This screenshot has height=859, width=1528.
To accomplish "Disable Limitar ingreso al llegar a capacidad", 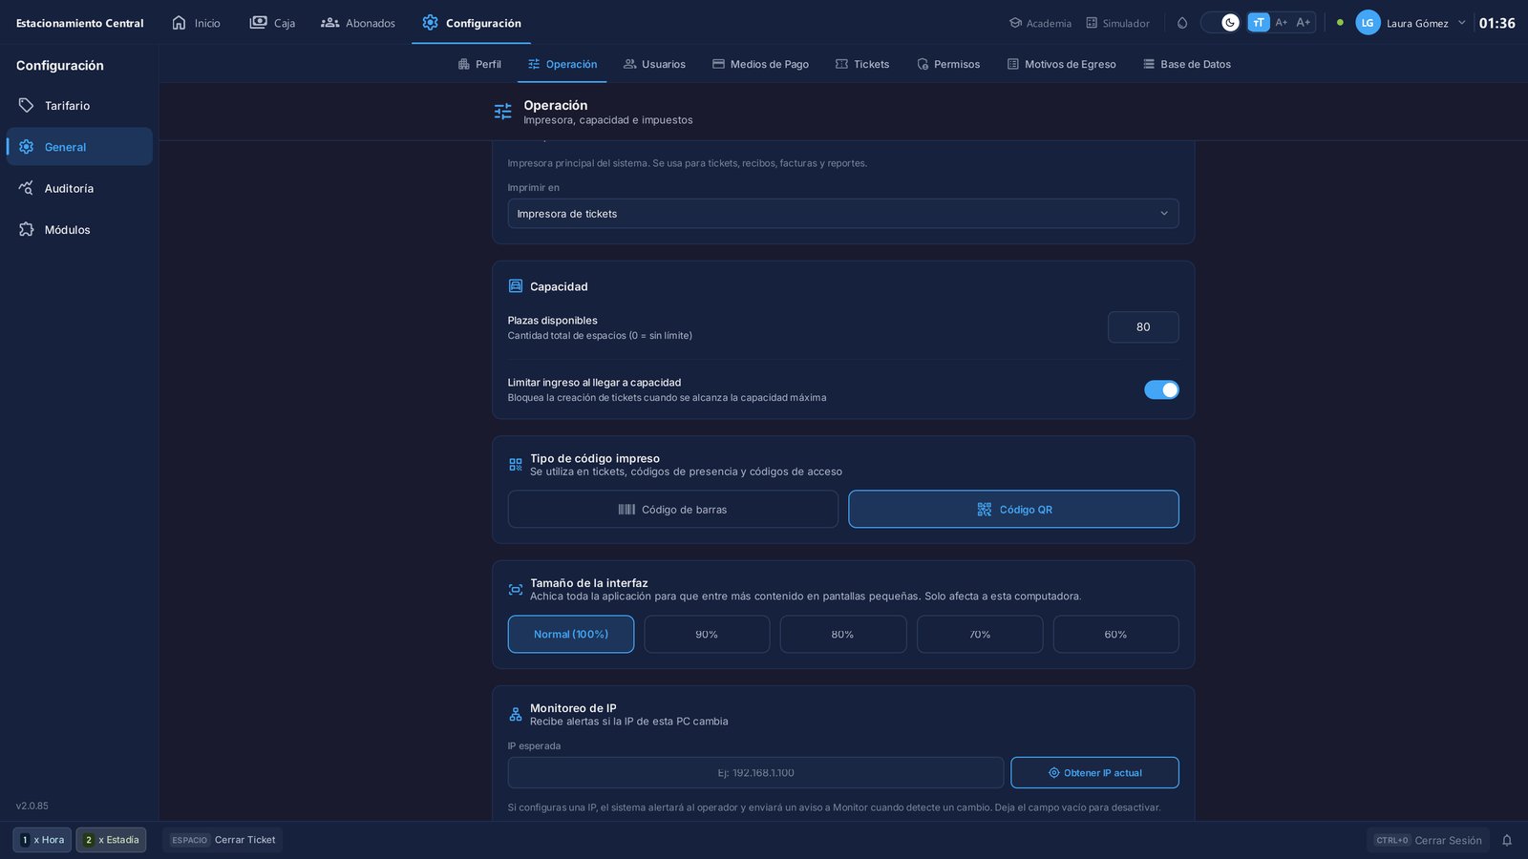I will [x=1161, y=389].
